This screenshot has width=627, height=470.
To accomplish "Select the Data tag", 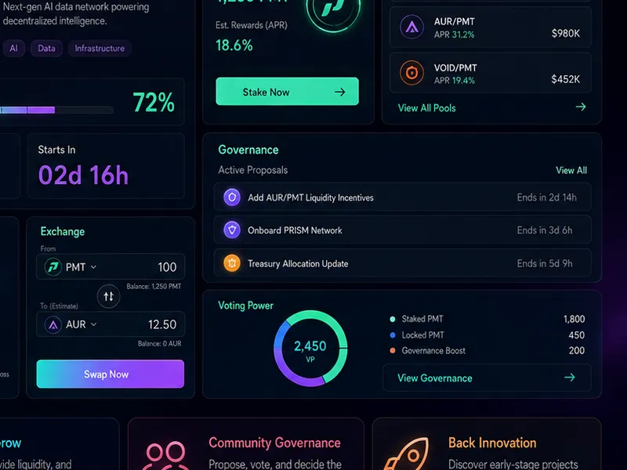I will click(x=46, y=49).
